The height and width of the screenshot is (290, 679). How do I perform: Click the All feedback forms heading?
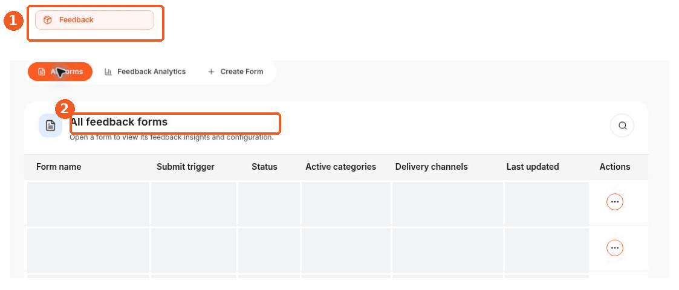pyautogui.click(x=119, y=122)
